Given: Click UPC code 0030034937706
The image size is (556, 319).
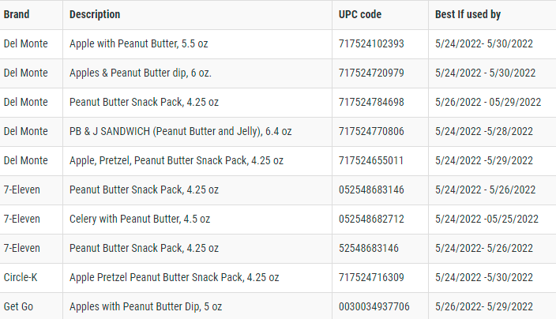Looking at the screenshot, I should (x=374, y=306).
